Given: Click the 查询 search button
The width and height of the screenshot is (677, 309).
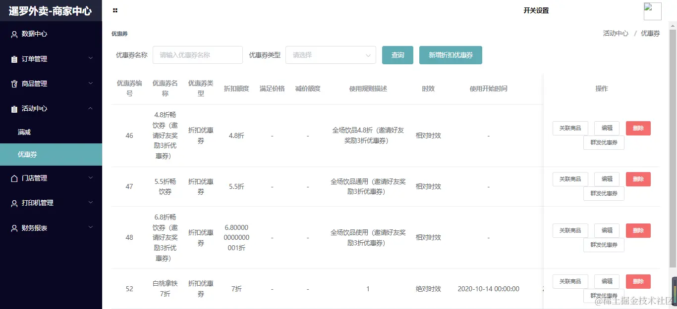Looking at the screenshot, I should 397,55.
